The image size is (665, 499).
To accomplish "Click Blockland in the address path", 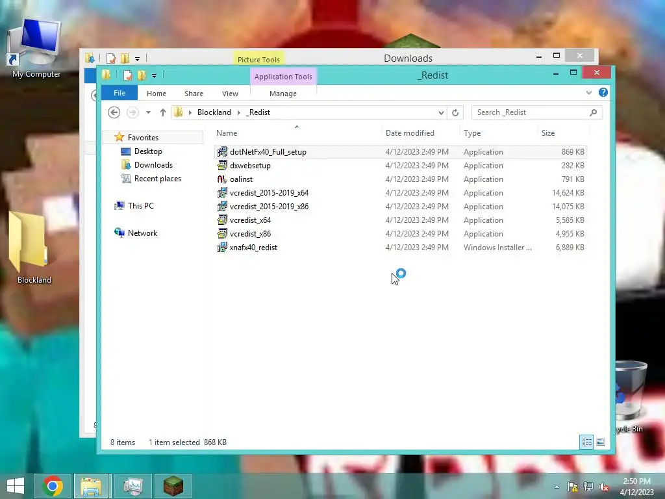I will 214,112.
